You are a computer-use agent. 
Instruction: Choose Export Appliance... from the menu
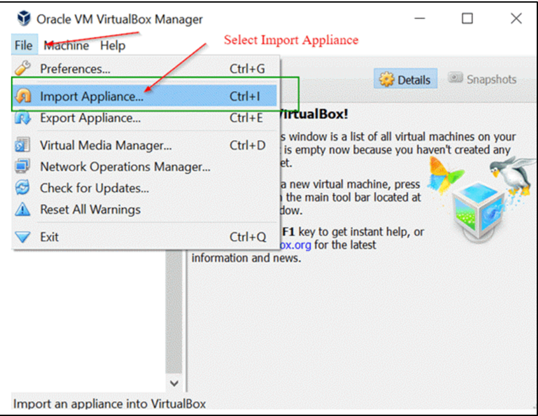point(90,118)
